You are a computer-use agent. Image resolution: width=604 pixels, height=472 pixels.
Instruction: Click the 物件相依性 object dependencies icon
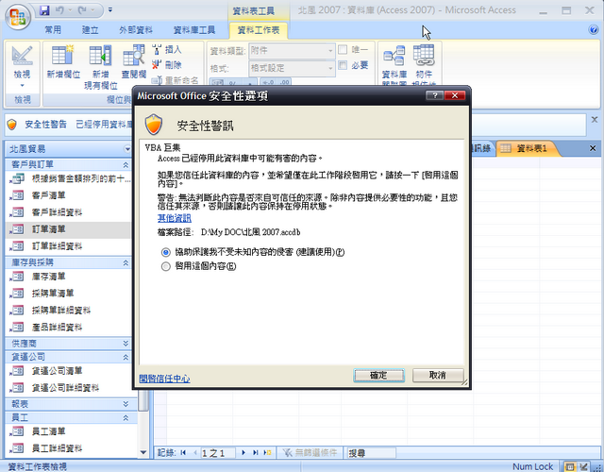coord(424,65)
